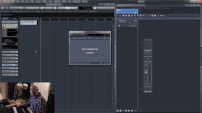Viewport: 202px width, 113px height.
Task: Click the record enable button in the inspector
Action: 3,27
